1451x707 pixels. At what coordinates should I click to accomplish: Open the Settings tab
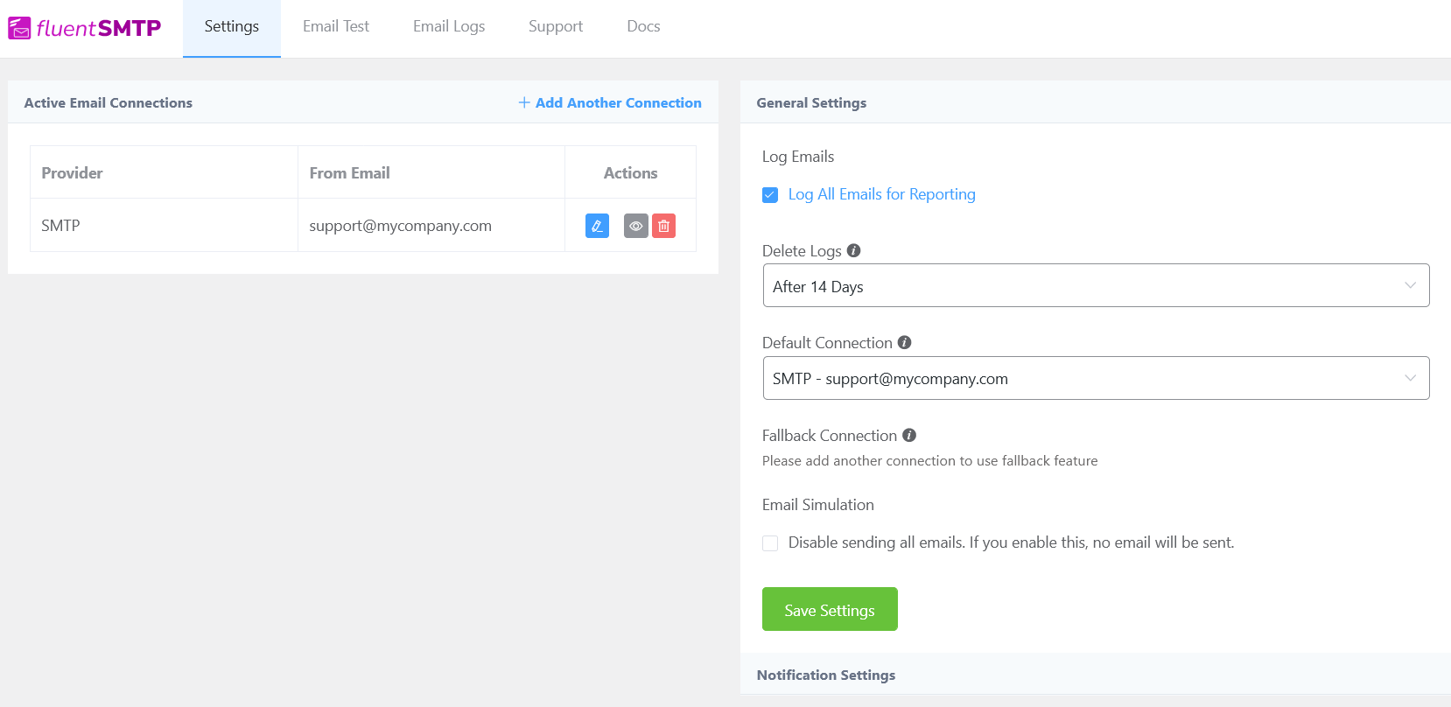(x=232, y=27)
